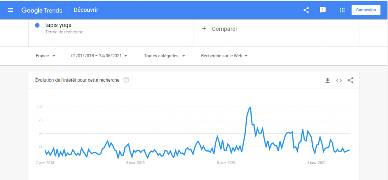Expand the France country dropdown

click(45, 56)
